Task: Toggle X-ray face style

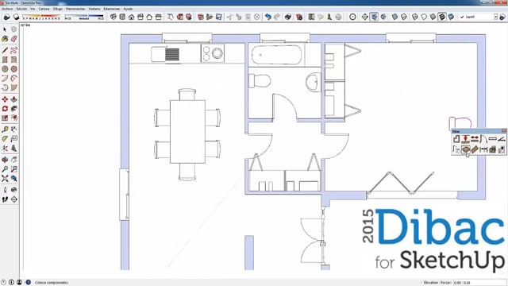Action: [395, 17]
